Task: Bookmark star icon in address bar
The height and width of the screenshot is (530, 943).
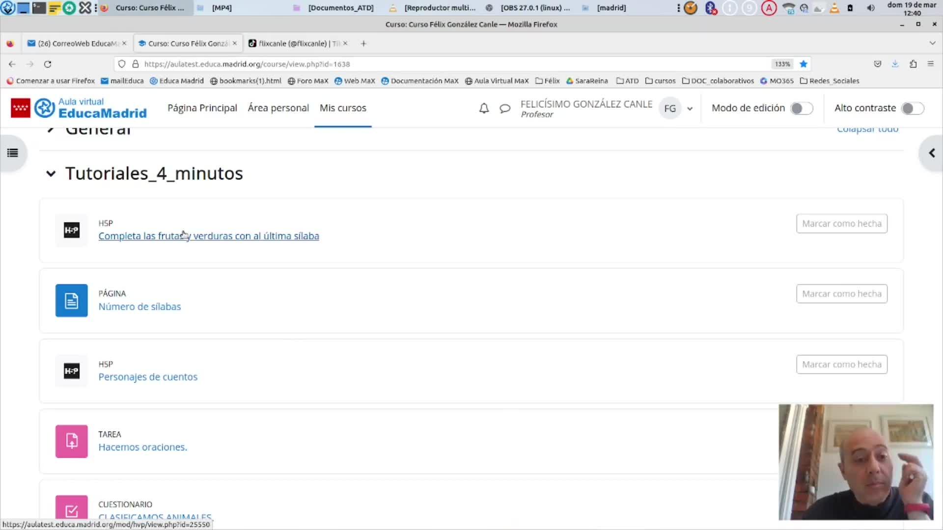Action: pos(804,64)
